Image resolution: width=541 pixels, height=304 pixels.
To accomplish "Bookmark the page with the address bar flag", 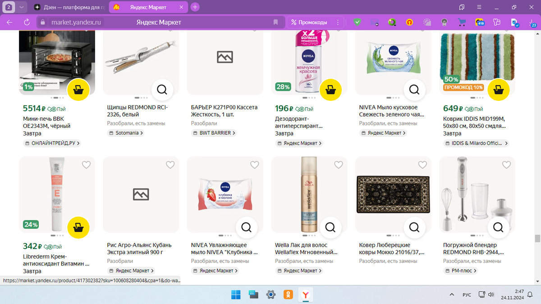I will tap(275, 22).
